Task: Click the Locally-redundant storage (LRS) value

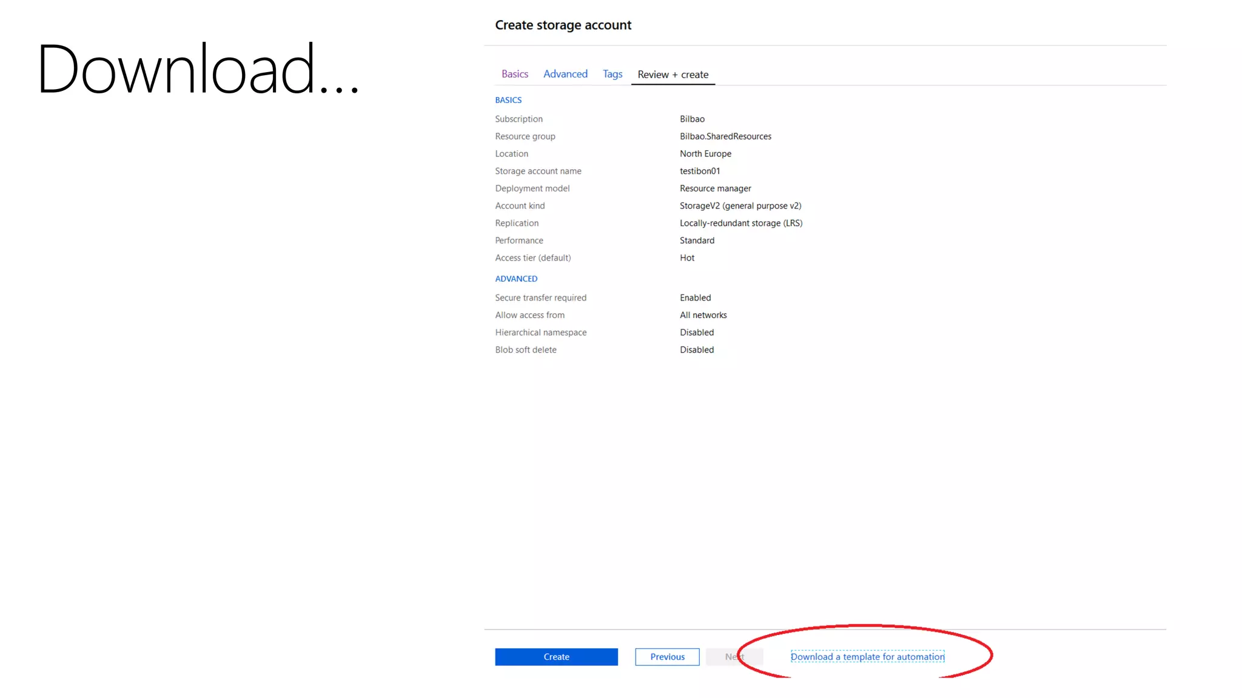Action: point(740,223)
